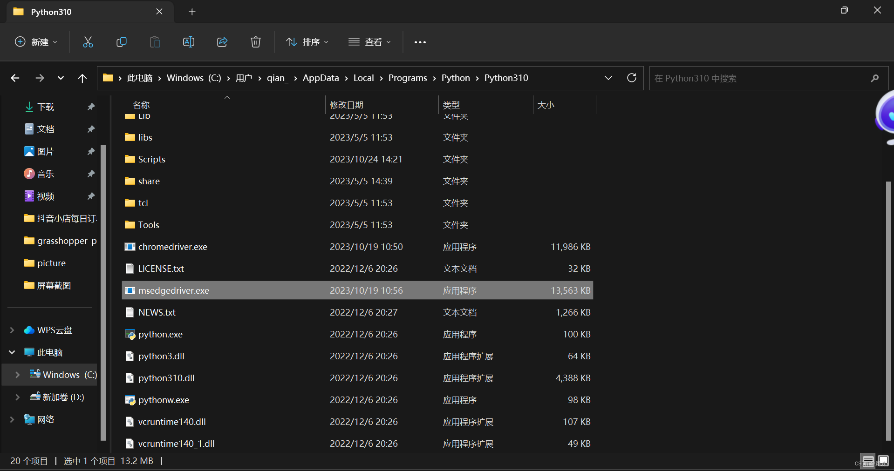Screen dimensions: 894x471
Task: Switch to details view icon in status bar
Action: 868,461
